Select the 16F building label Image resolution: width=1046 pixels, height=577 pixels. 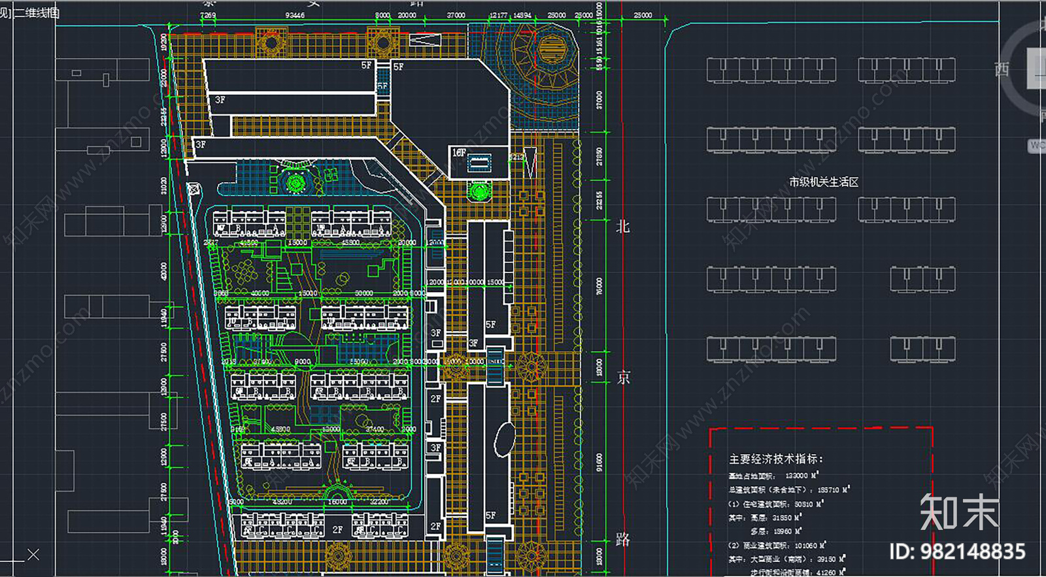point(459,152)
